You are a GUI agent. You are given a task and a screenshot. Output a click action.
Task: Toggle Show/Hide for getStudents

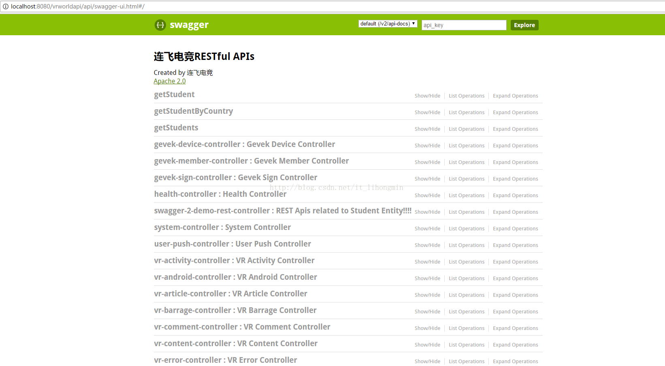427,129
